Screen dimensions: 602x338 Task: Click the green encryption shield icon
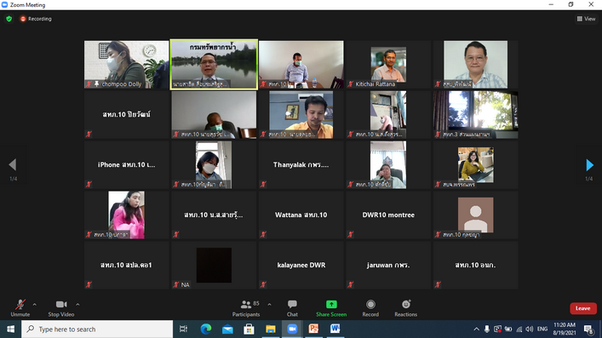[9, 19]
